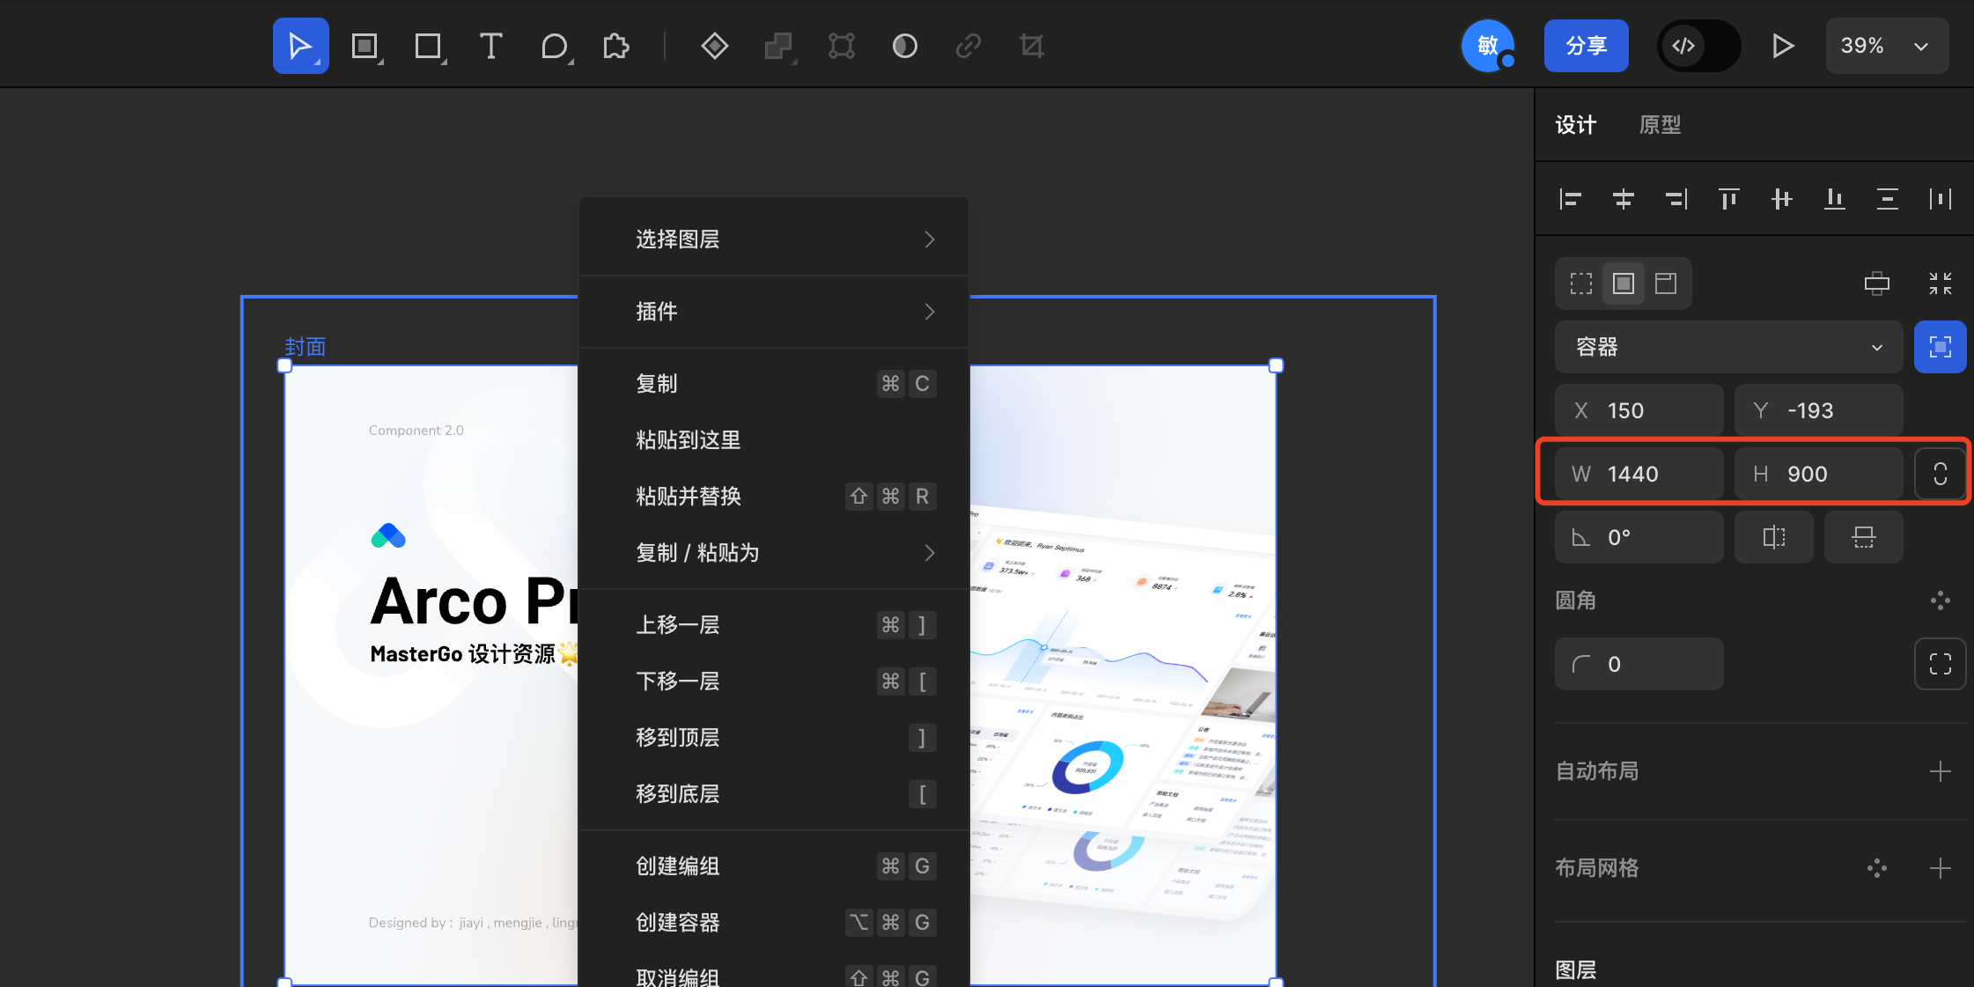This screenshot has width=1974, height=987.
Task: Open the 39% zoom level dropdown
Action: [x=1886, y=46]
